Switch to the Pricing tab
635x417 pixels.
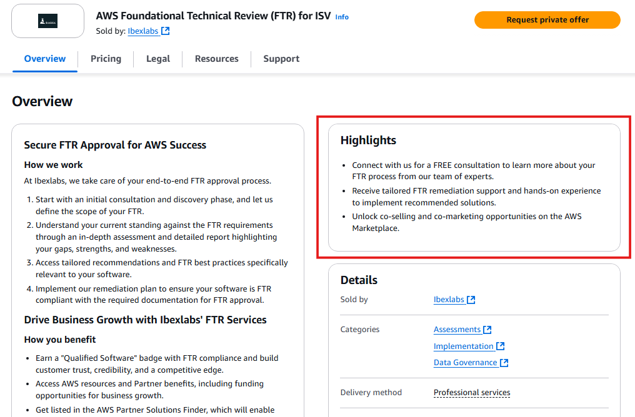click(106, 59)
